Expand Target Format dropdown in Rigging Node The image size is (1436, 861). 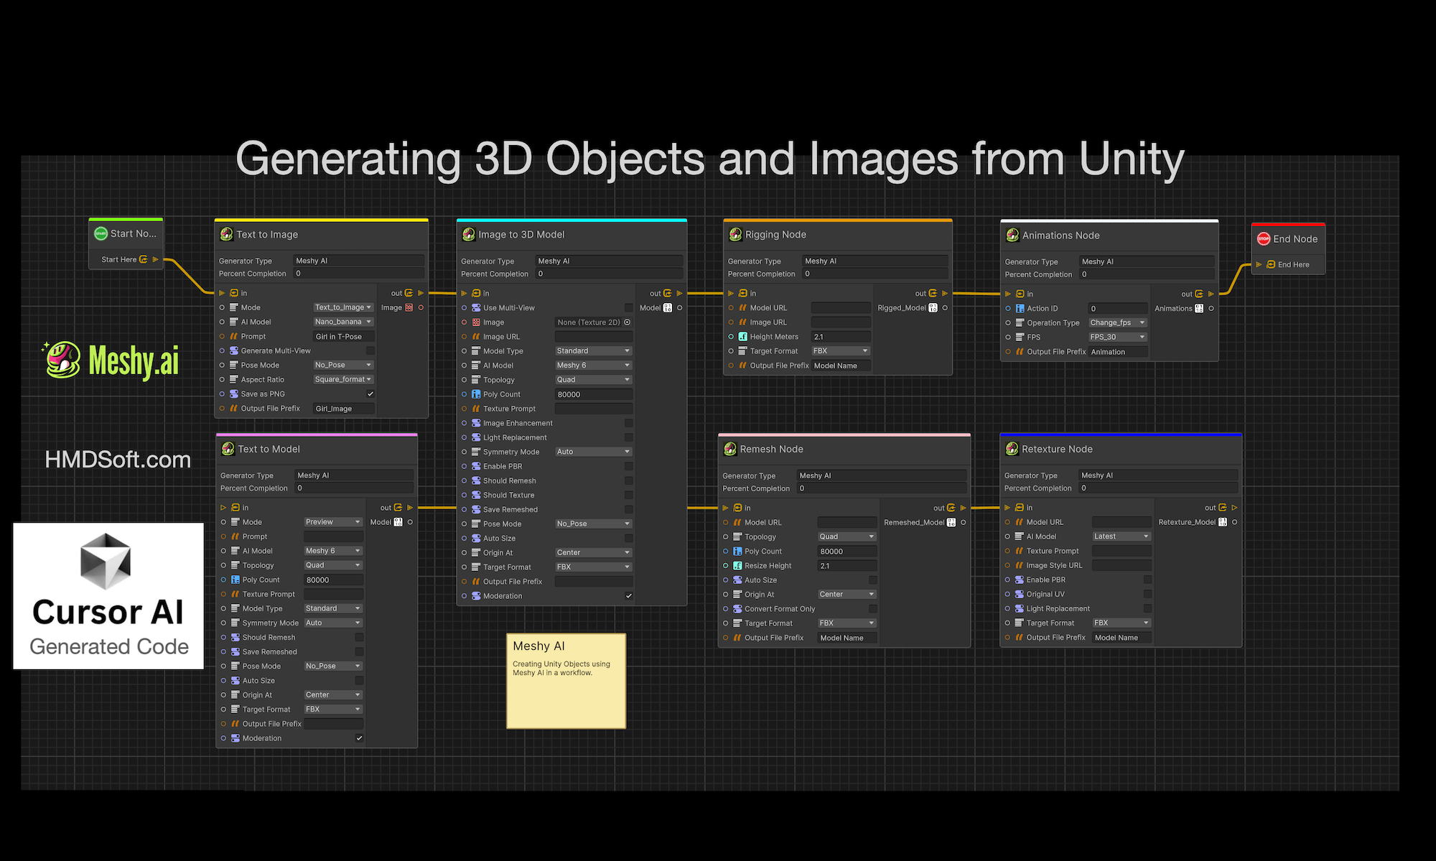[x=841, y=351]
